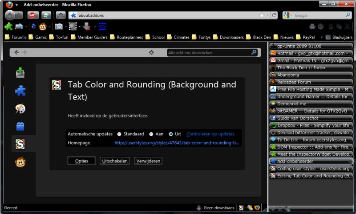Switch to gp-Untis 2009 31100 tab
This screenshot has width=356, height=214.
point(311,46)
